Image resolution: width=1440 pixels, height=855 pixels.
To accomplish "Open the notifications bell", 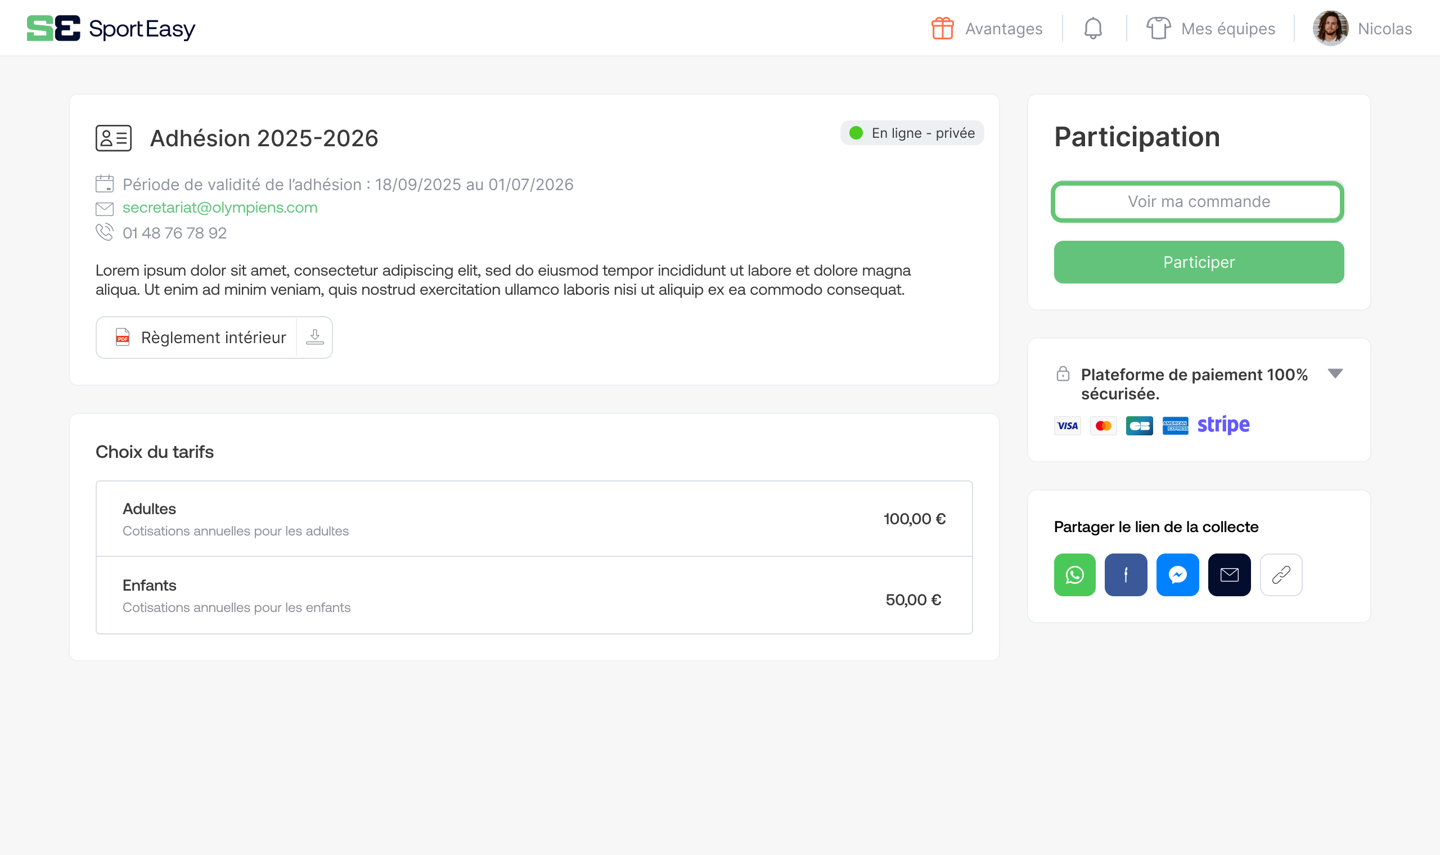I will pyautogui.click(x=1093, y=28).
